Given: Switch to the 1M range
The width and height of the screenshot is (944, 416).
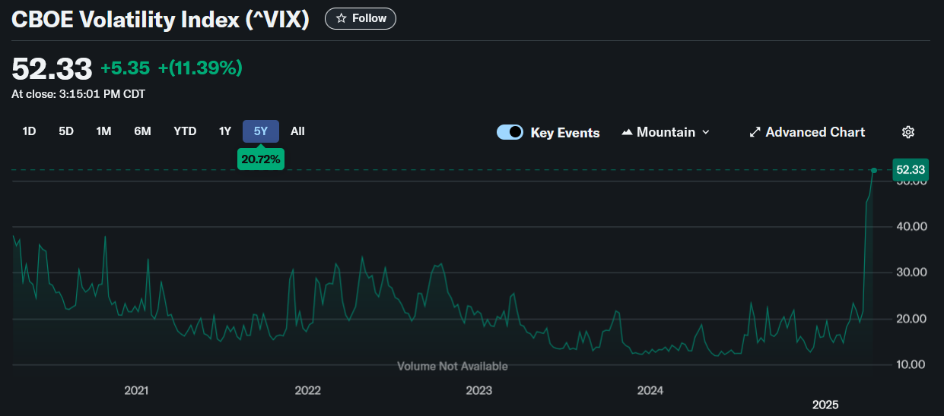Looking at the screenshot, I should (103, 131).
